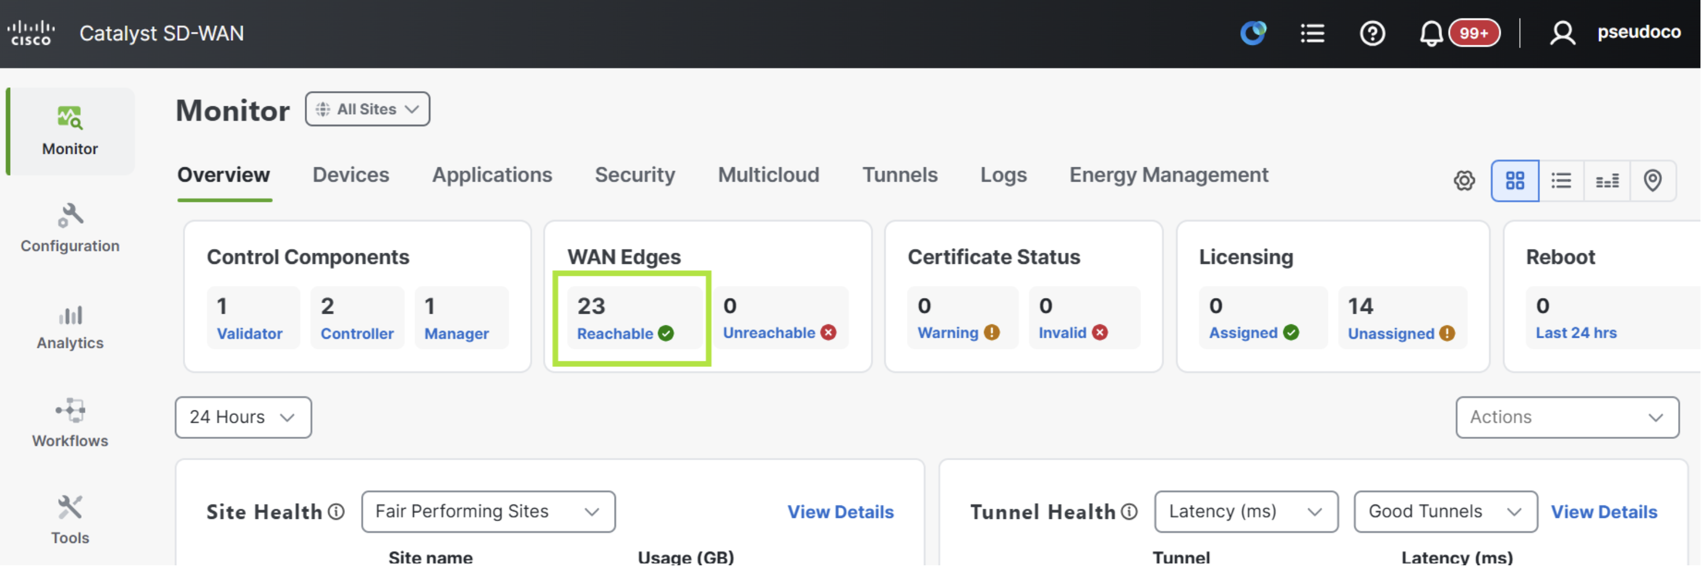This screenshot has height=567, width=1701.
Task: Open the Fair Performing Sites dropdown
Action: (x=488, y=512)
